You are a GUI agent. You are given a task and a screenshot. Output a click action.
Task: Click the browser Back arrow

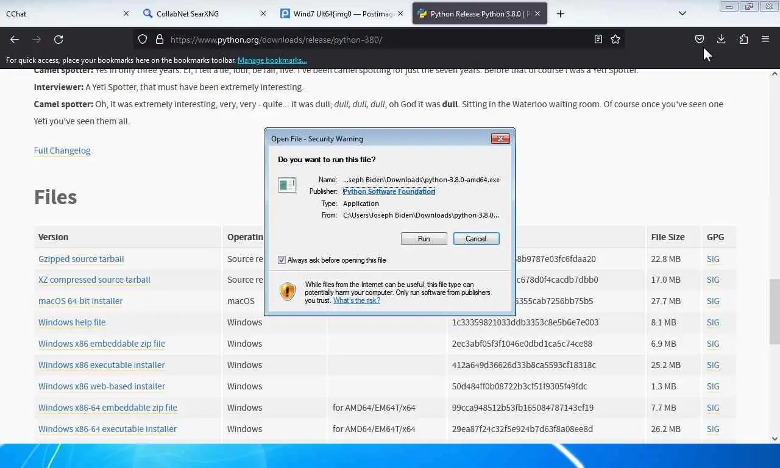(15, 39)
